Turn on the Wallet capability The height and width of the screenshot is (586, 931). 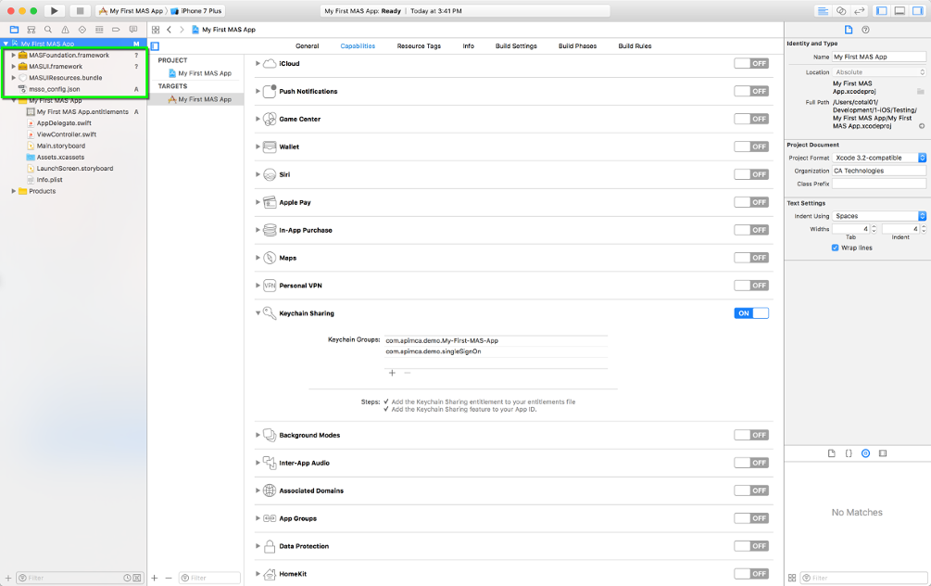pyautogui.click(x=751, y=146)
